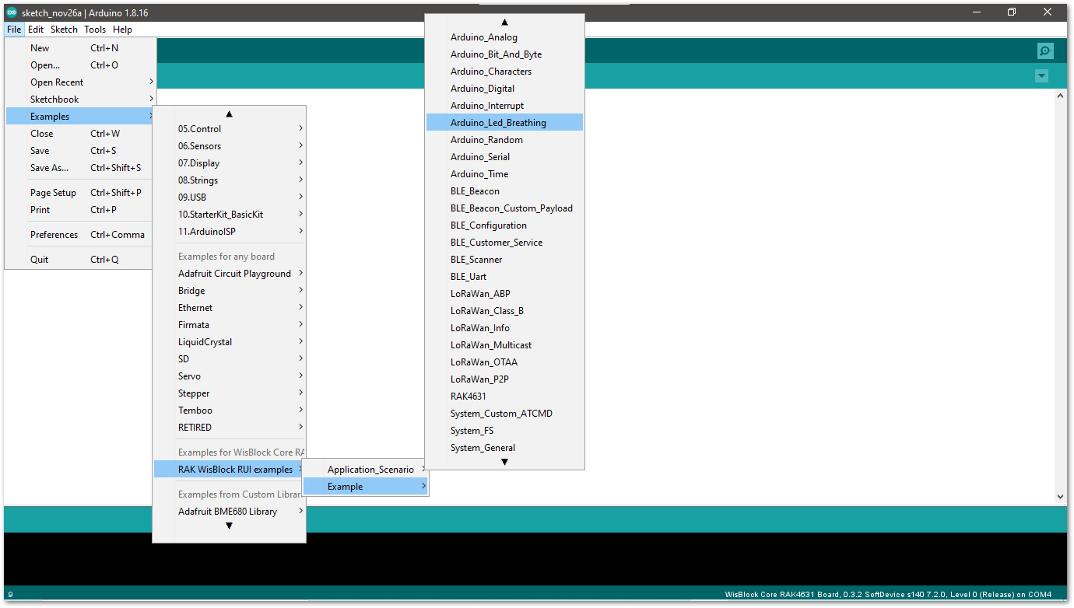Open Bridge library examples
Image resolution: width=1074 pixels, height=608 pixels.
[229, 291]
